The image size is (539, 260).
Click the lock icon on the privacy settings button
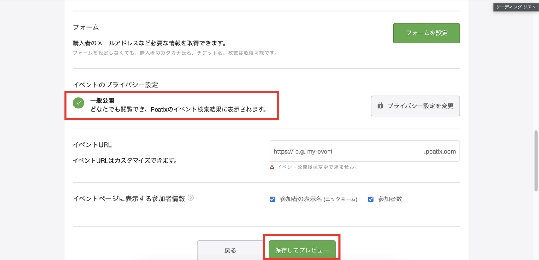(380, 106)
